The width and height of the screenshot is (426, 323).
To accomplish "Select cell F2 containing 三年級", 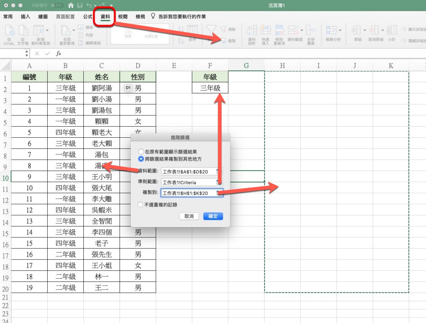I will coord(210,88).
